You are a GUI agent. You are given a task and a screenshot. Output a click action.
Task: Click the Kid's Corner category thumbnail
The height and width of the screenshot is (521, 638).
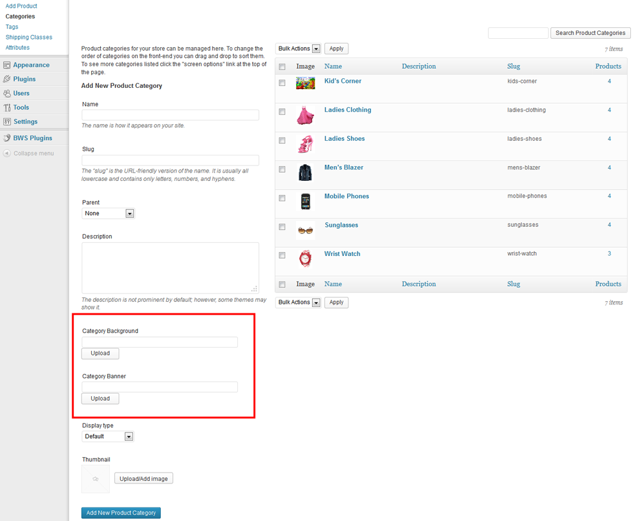coord(305,83)
